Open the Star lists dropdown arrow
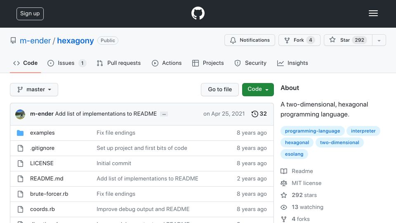 379,40
